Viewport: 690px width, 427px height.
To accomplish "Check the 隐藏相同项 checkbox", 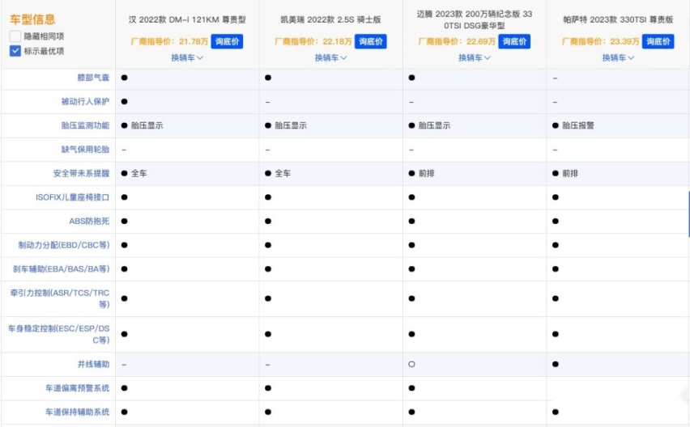I will [15, 36].
